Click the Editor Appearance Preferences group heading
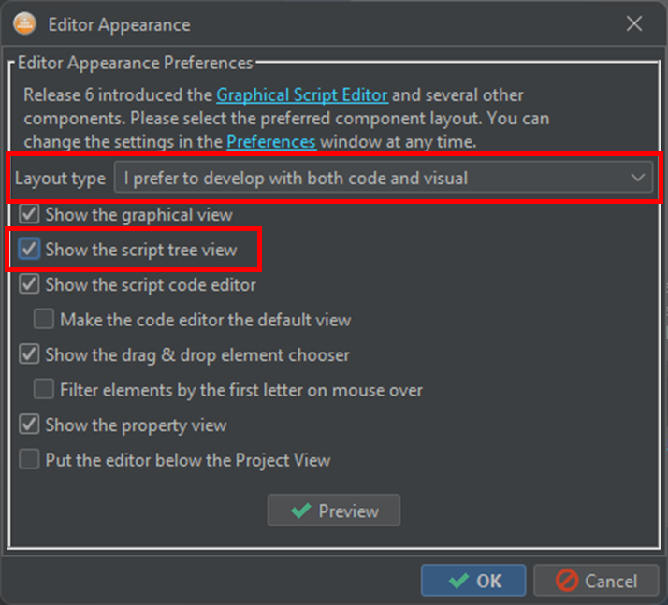The image size is (668, 605). coord(135,64)
